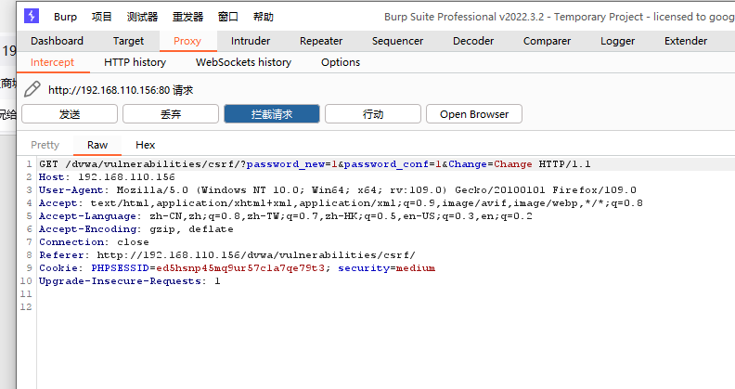Click the GET request line in the editor

315,164
